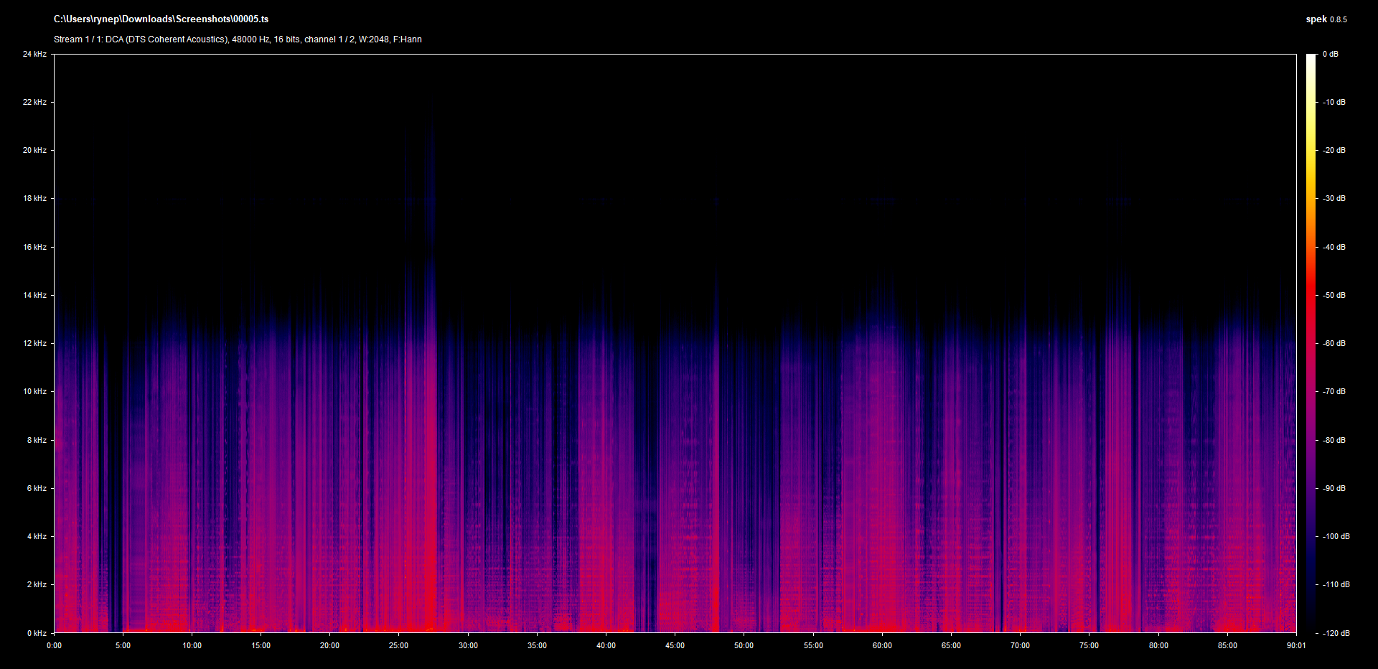Click the 0 dB label on the scale

1330,54
